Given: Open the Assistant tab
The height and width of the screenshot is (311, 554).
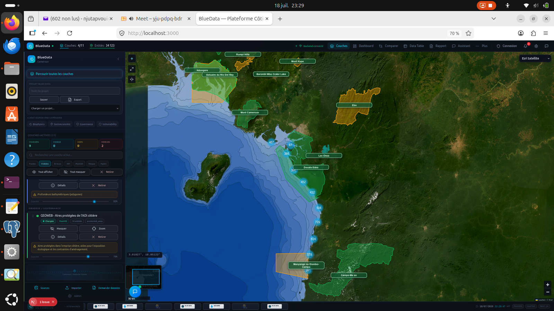Looking at the screenshot, I should [x=461, y=46].
